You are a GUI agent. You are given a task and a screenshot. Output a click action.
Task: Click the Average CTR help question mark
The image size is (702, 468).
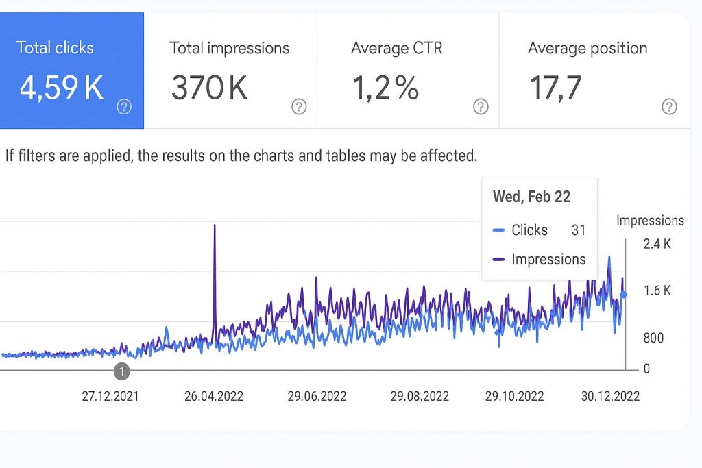481,107
